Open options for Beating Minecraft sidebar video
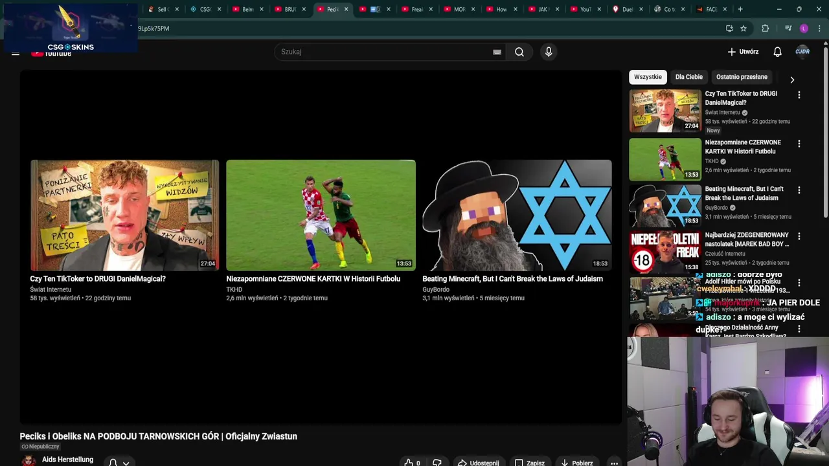829x466 pixels. (x=799, y=190)
